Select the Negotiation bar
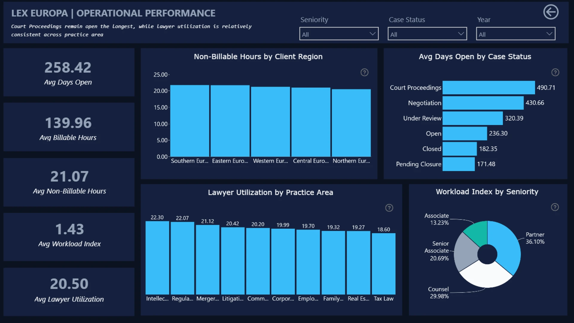Screen dimensions: 574x323 [483, 103]
